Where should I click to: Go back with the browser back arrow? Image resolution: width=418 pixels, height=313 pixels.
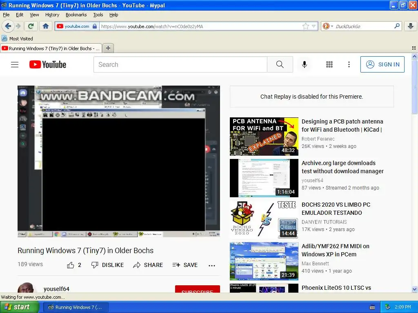click(x=8, y=26)
